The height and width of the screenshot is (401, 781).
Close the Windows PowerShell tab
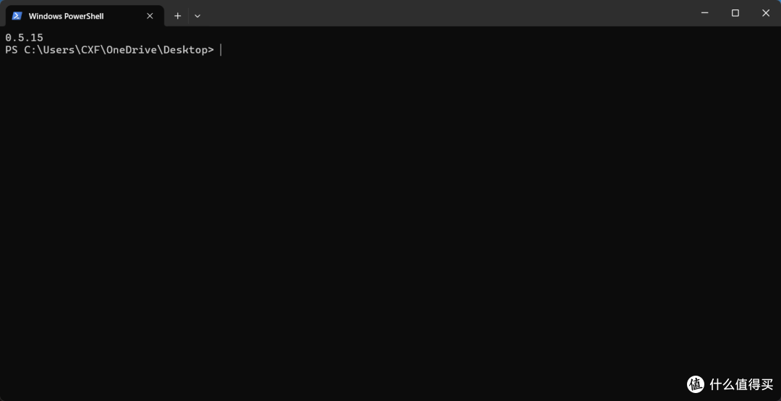(x=150, y=16)
